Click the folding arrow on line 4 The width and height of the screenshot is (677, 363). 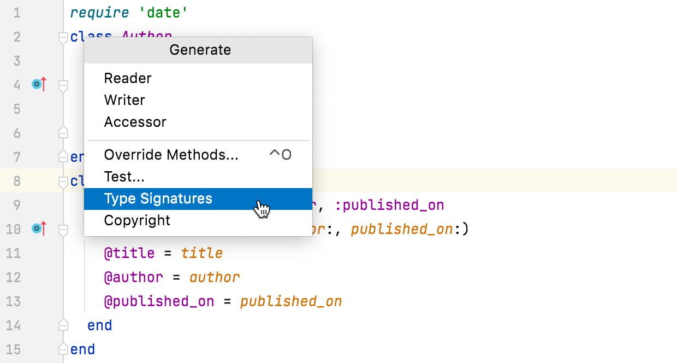63,85
